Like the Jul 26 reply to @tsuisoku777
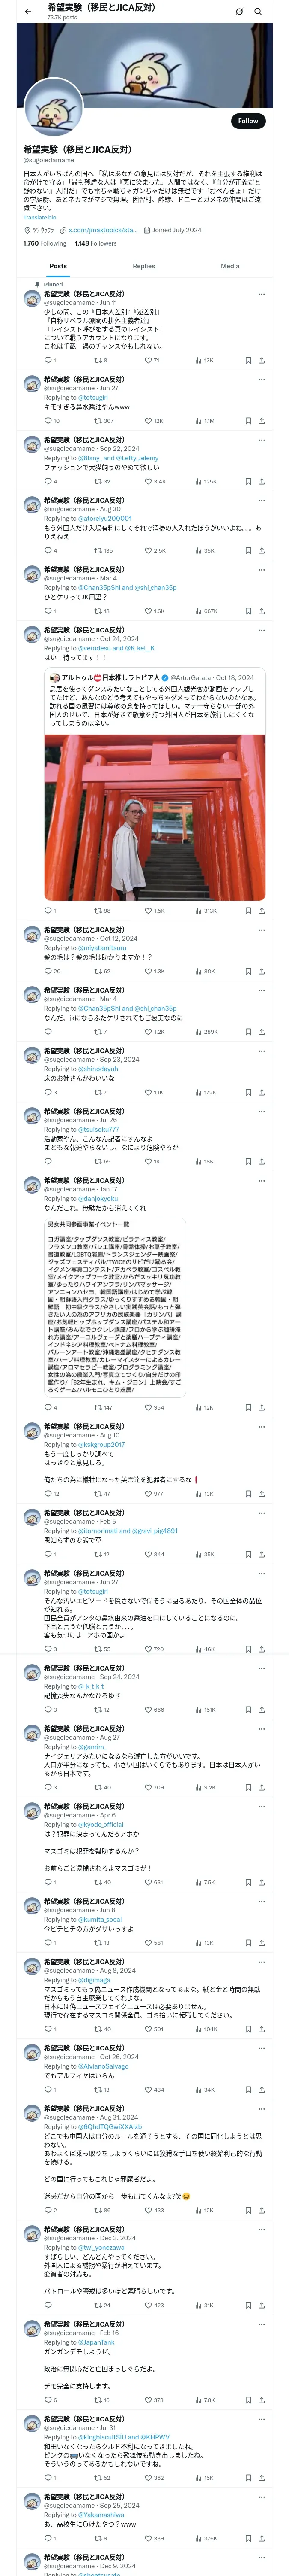Screen dimensions: 289x2576 [147, 1161]
